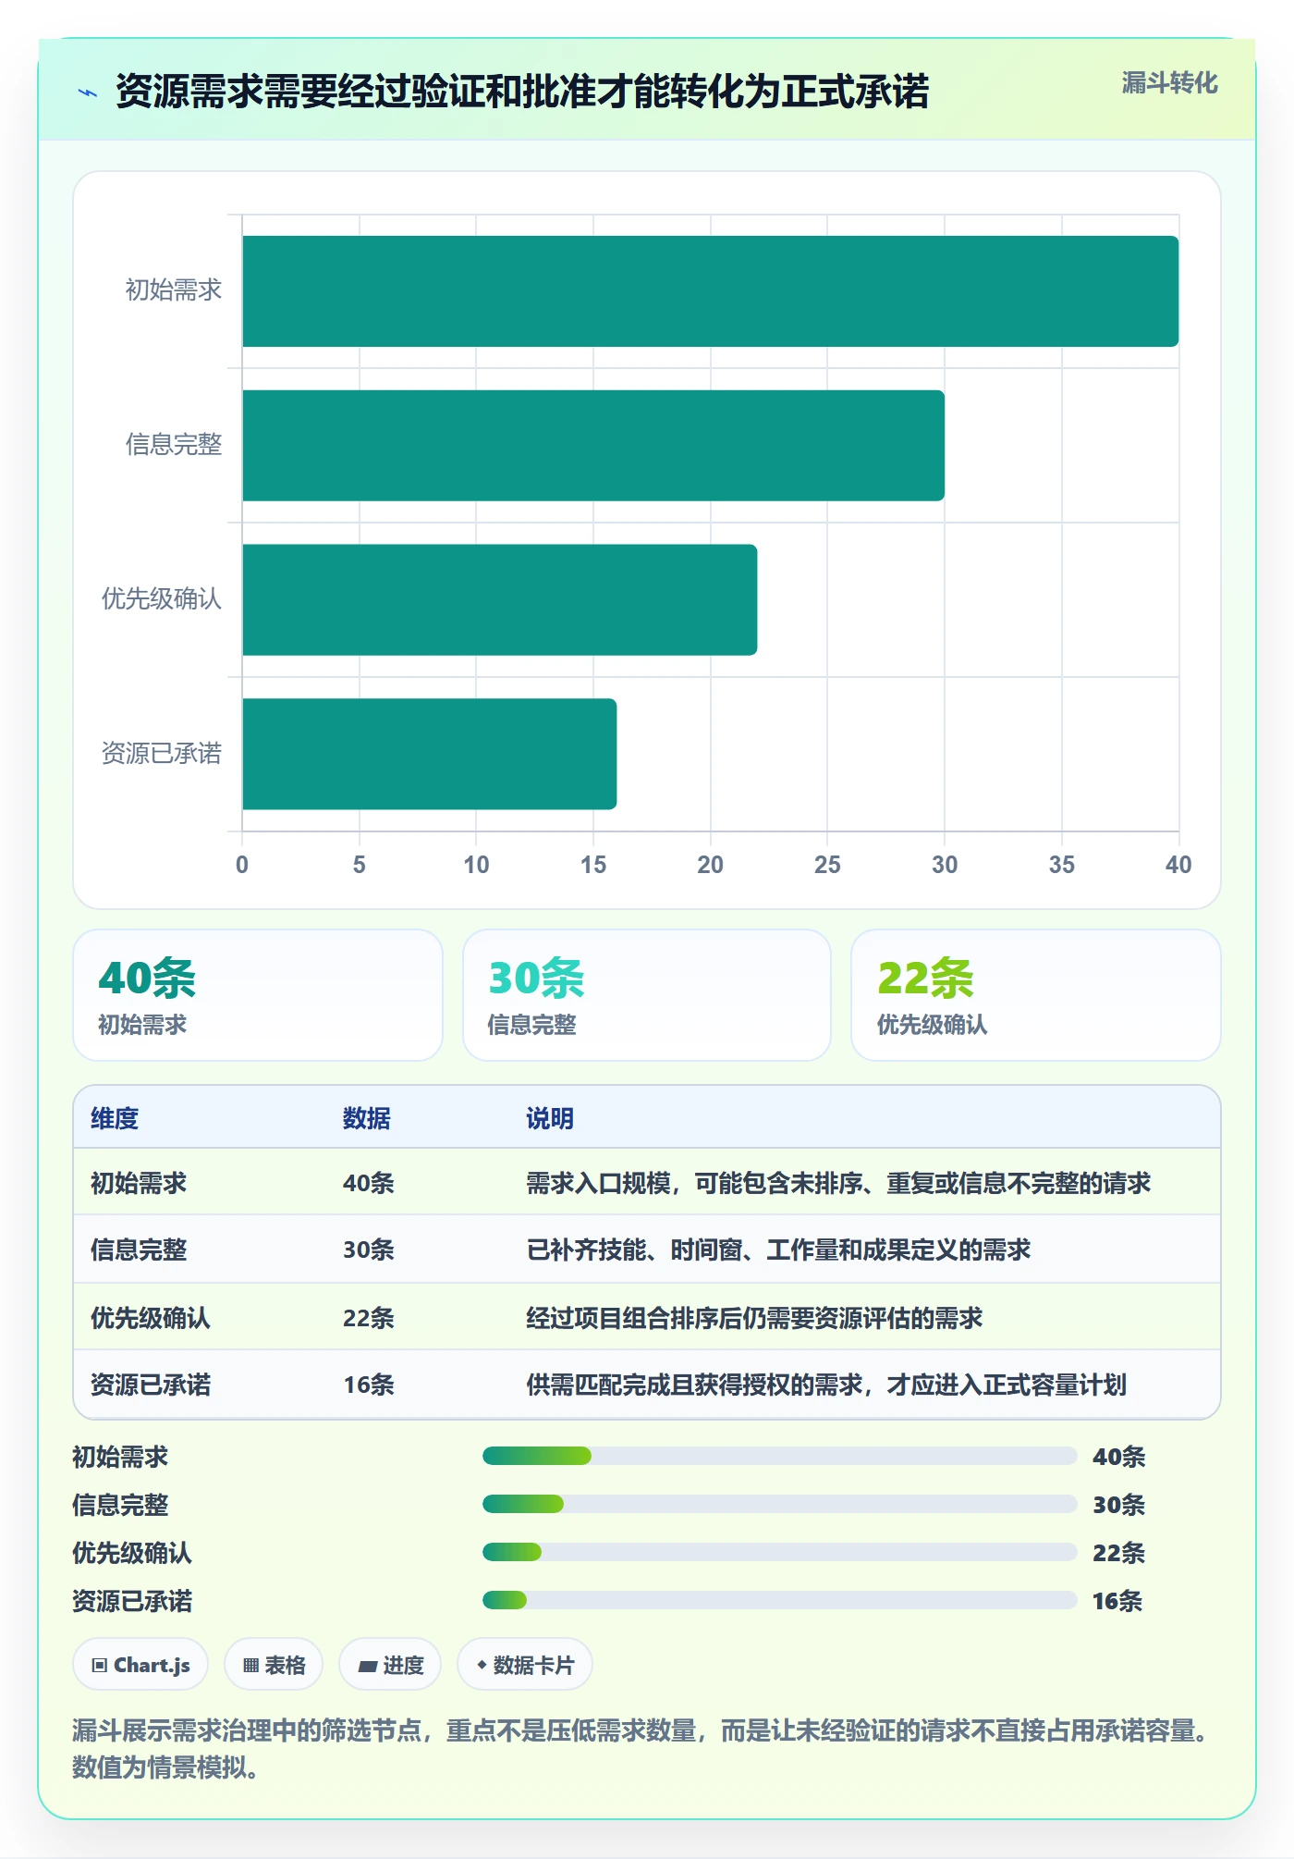This screenshot has height=1859, width=1294.
Task: Click the main title 资源需求需要经过验证
Action: pos(522,92)
